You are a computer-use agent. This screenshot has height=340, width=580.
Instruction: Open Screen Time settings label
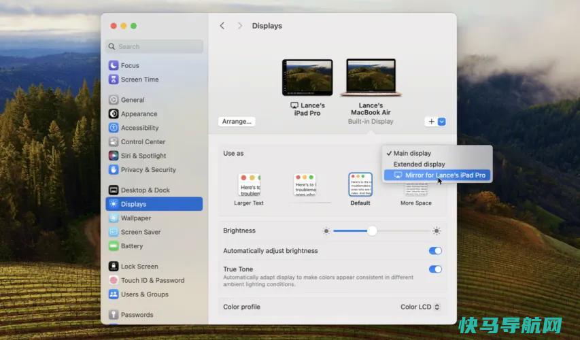[x=140, y=79]
